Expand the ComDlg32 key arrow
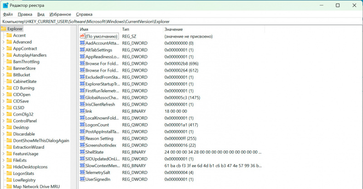The image size is (363, 189). point(4,114)
